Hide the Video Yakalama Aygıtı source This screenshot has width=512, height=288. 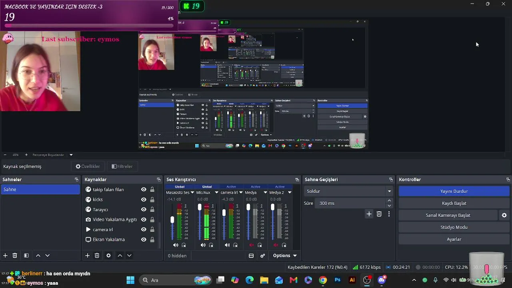point(144,220)
